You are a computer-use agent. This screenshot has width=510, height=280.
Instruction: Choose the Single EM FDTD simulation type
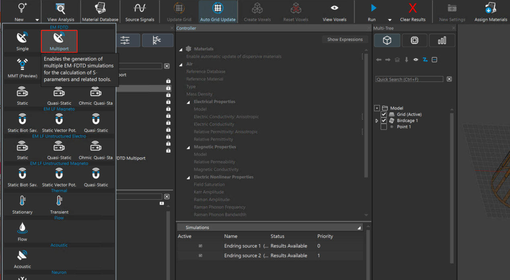point(22,41)
